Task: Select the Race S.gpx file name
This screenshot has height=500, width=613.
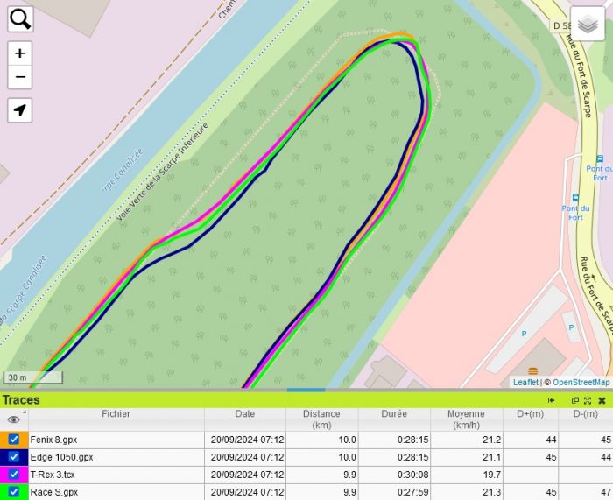Action: [54, 492]
